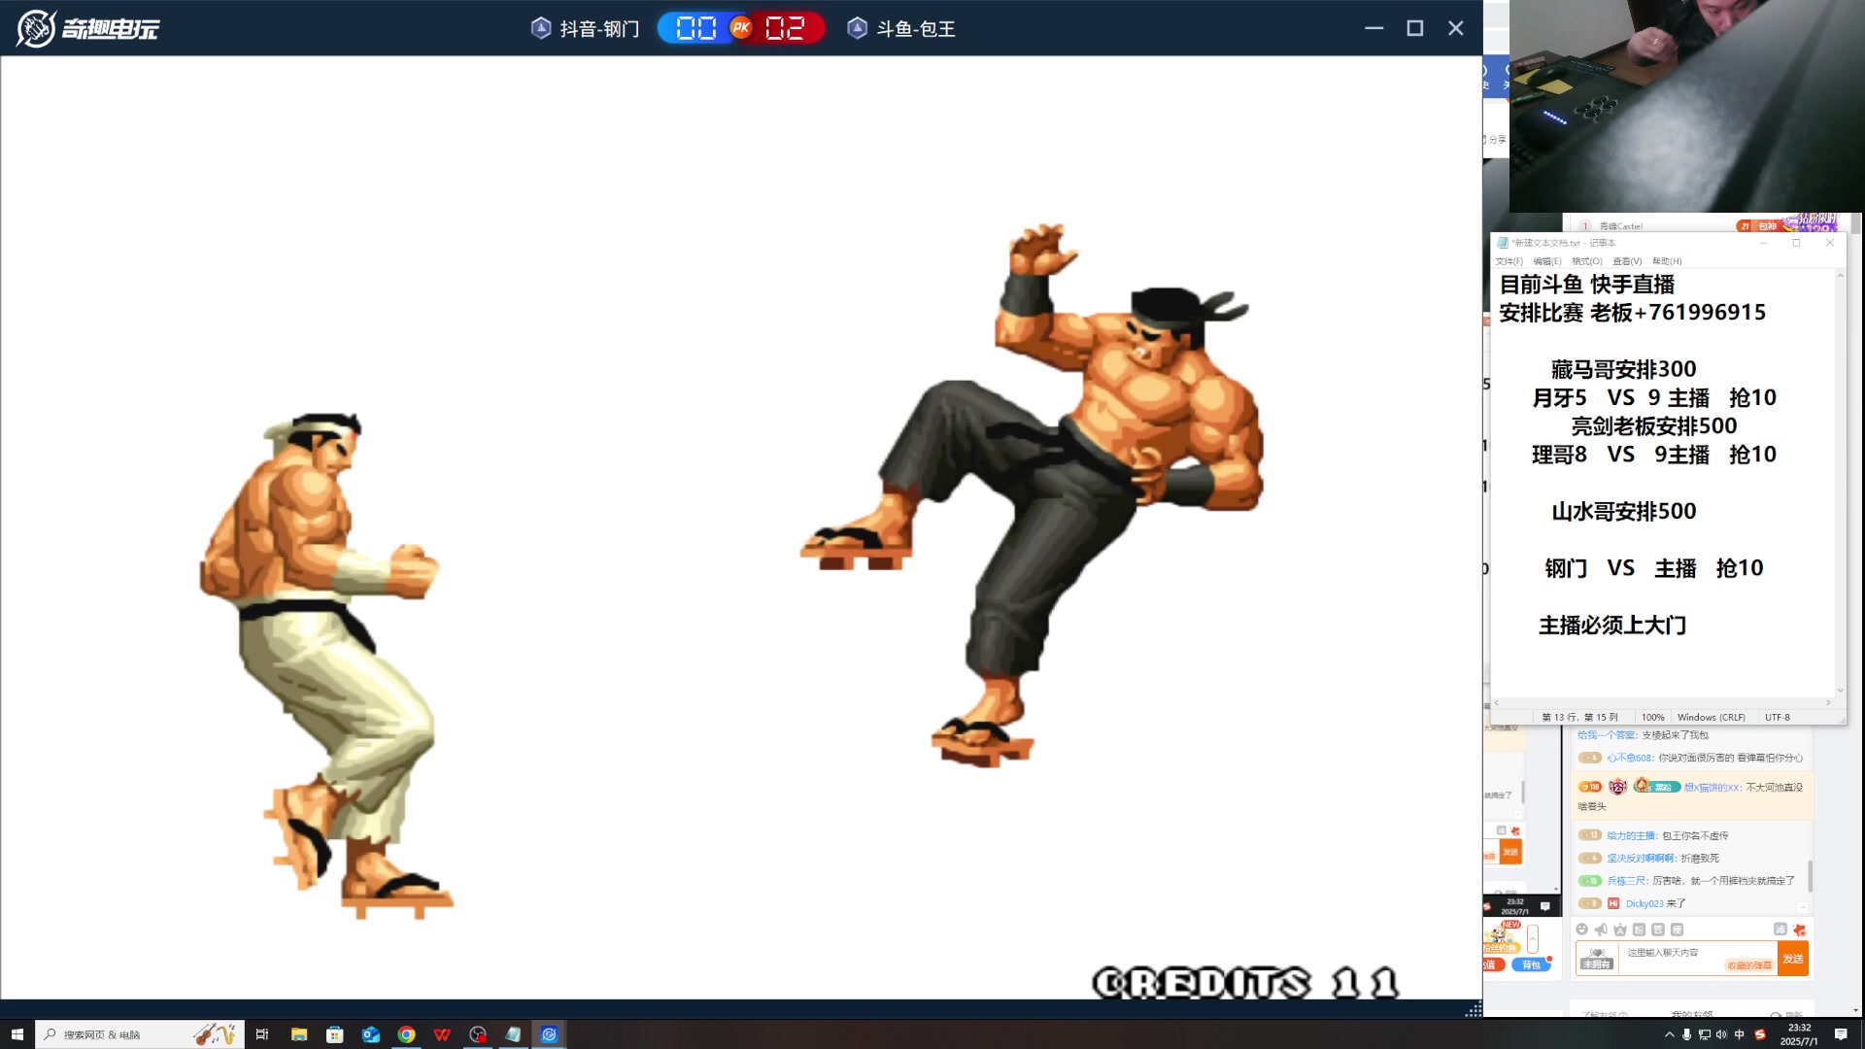
Task: Show hidden system tray icons
Action: coord(1670,1035)
